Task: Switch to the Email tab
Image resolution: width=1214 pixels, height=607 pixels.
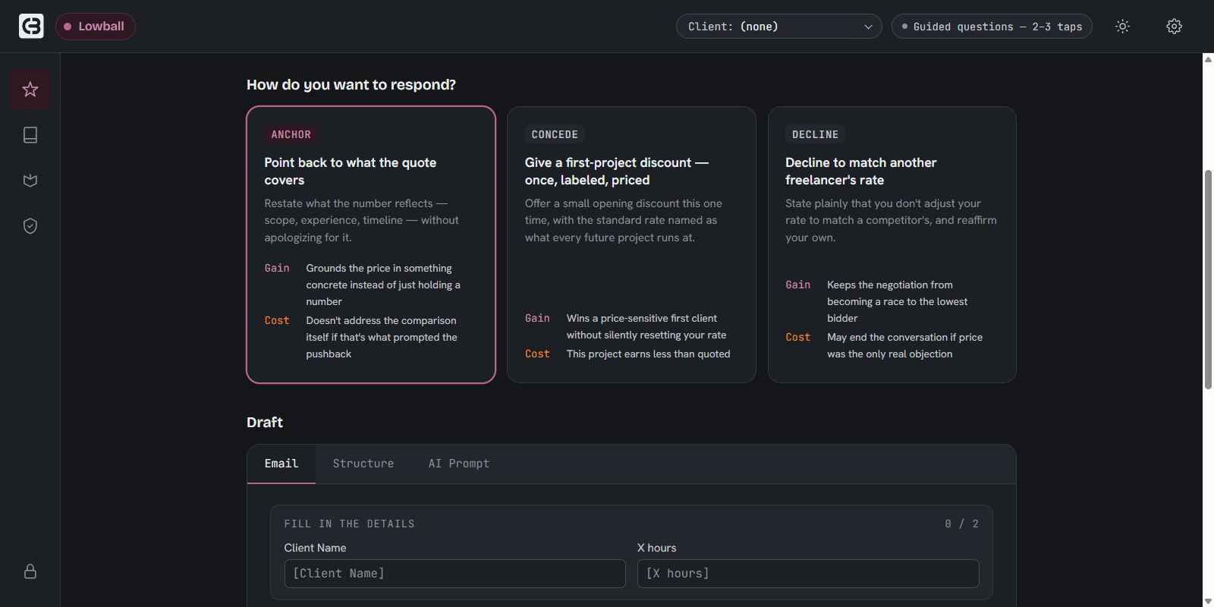Action: pos(281,464)
